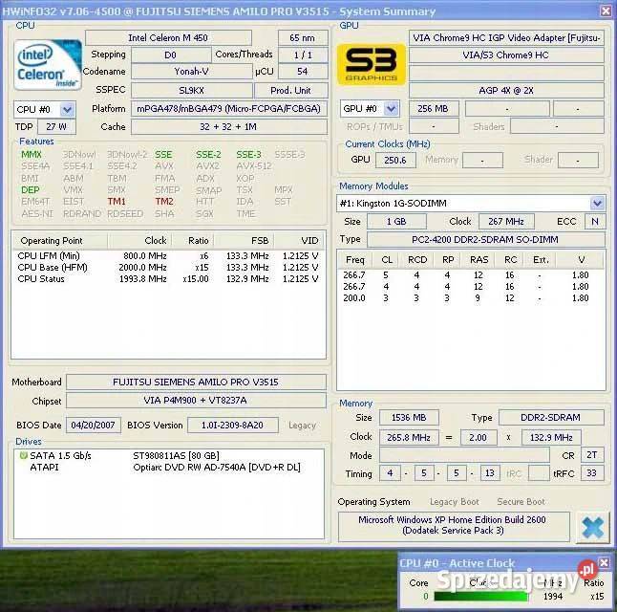This screenshot has width=617, height=612.
Task: Click the MMX feature label
Action: click(x=32, y=155)
